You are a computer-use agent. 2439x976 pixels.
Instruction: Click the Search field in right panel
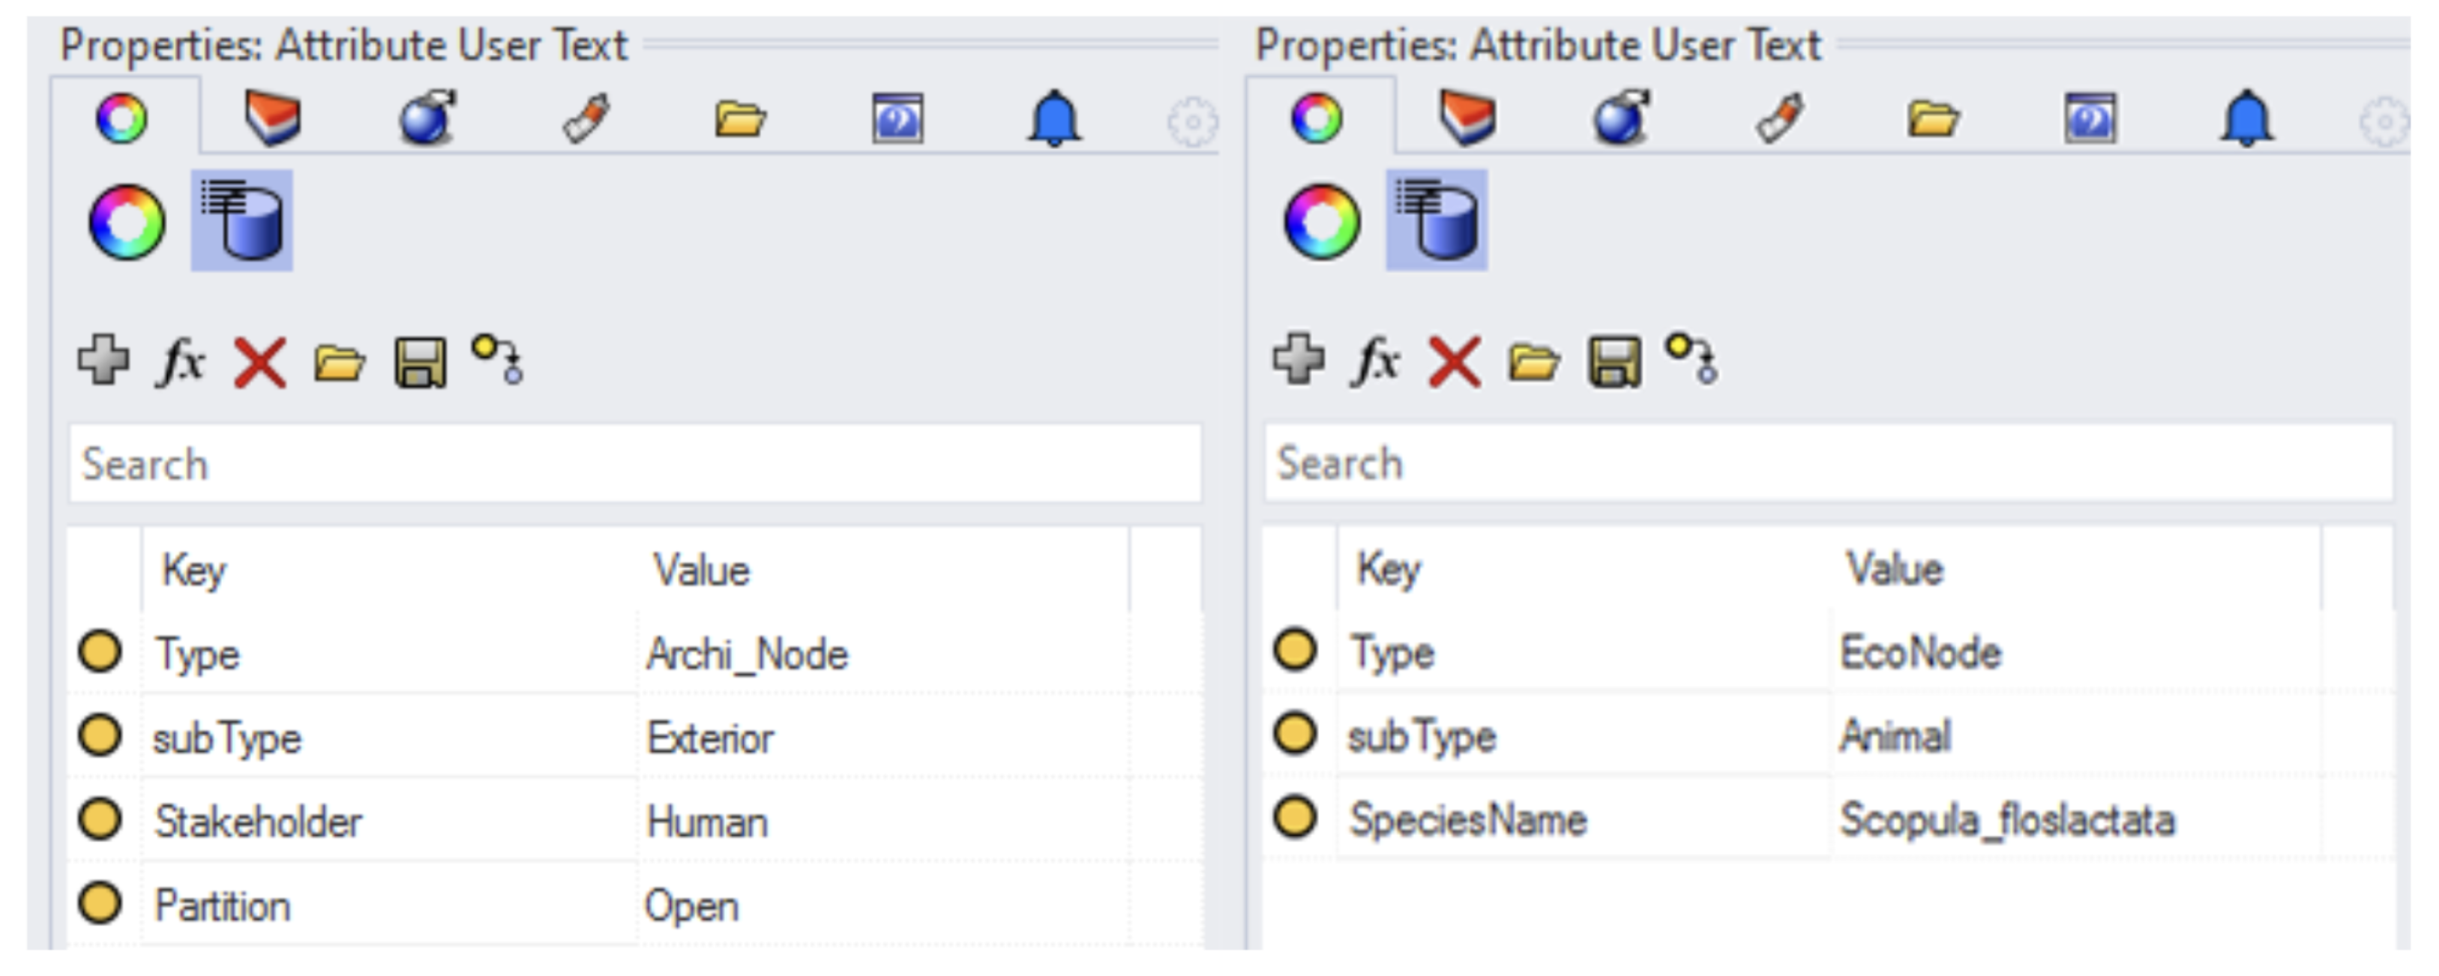pos(1827,464)
